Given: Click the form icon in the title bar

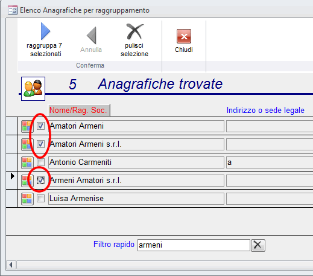Looking at the screenshot, I should tap(13, 10).
